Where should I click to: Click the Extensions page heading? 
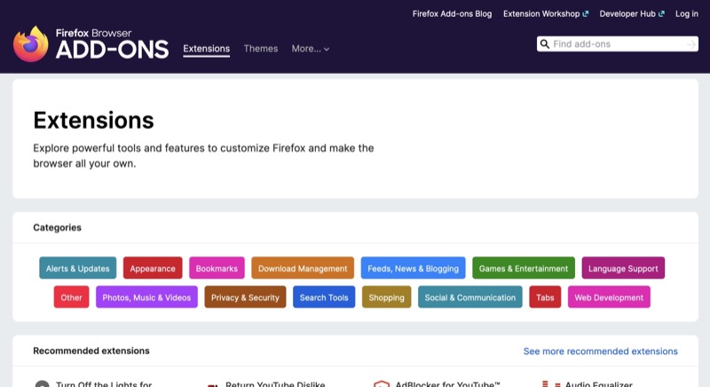pos(94,121)
